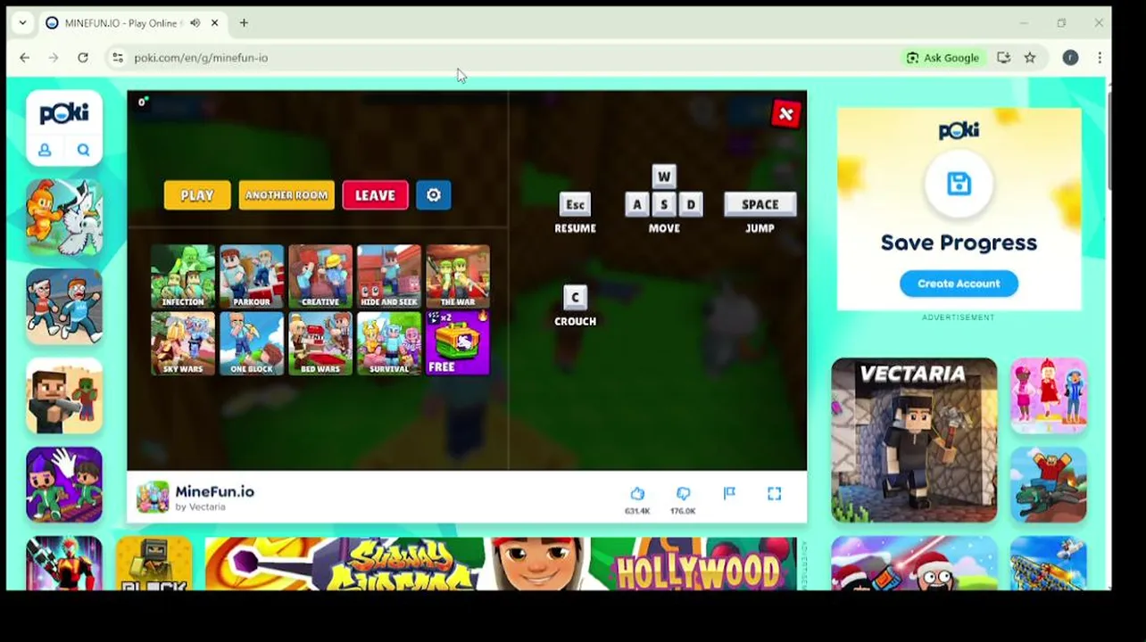This screenshot has width=1146, height=642.
Task: Report the game with flag icon
Action: point(729,493)
